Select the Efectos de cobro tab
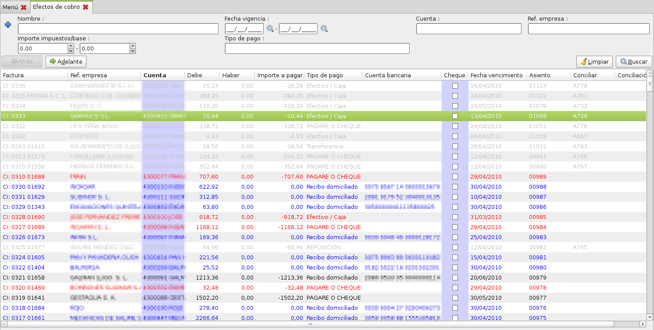This screenshot has height=330, width=654. [56, 7]
